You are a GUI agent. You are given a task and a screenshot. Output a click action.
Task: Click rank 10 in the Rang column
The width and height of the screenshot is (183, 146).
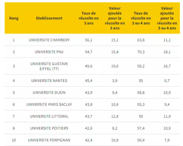14,140
